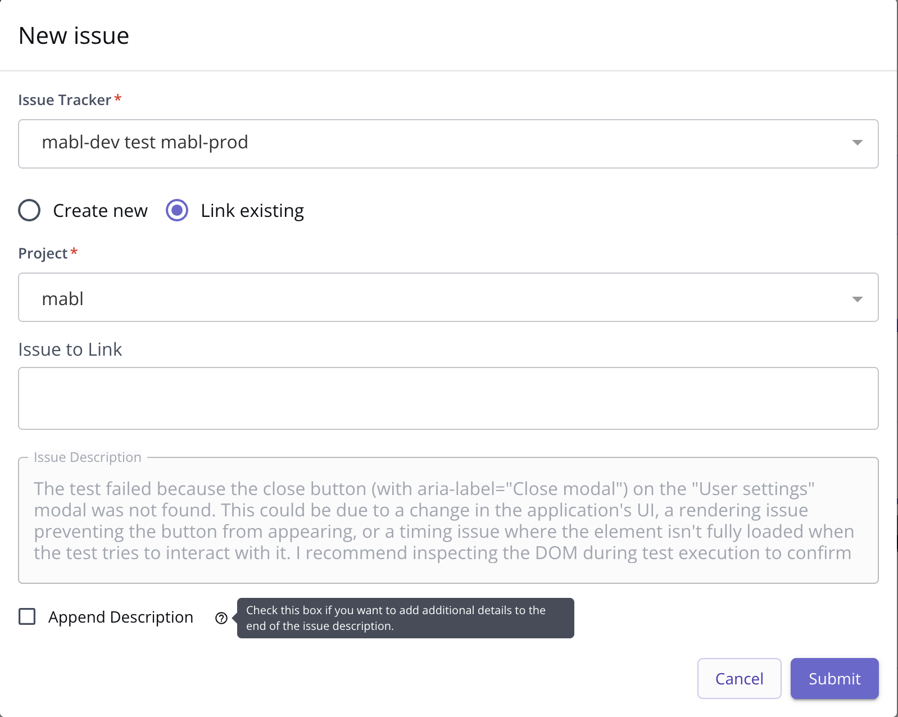Choose a different tracker than mabl-dev test mabl-prod
The height and width of the screenshot is (717, 898).
856,143
